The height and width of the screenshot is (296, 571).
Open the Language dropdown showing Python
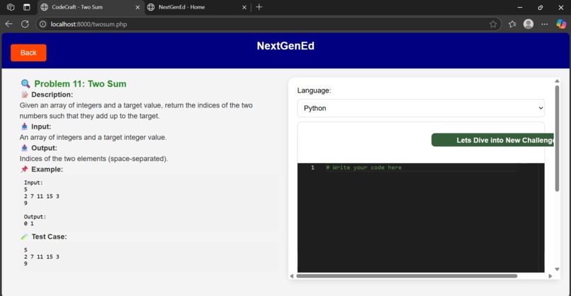(421, 108)
